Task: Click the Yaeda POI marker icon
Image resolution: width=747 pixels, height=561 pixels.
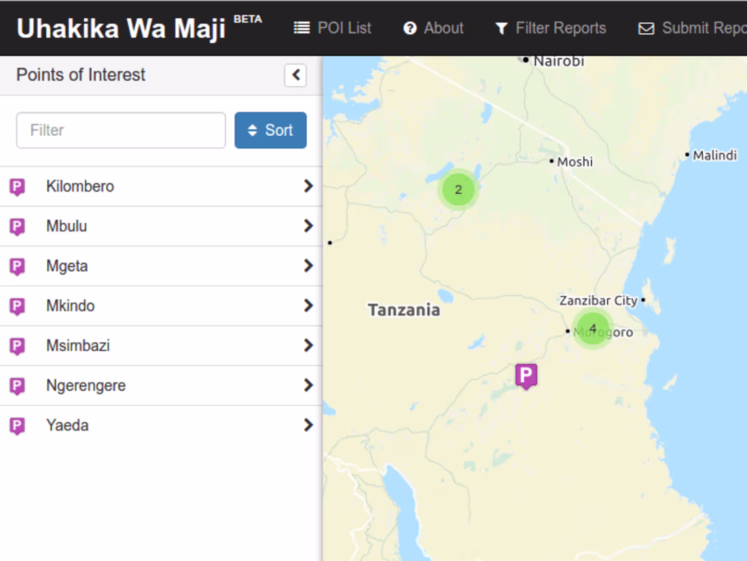Action: pos(16,425)
